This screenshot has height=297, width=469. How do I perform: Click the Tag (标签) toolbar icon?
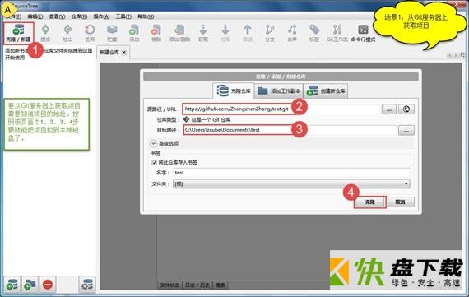pos(314,33)
